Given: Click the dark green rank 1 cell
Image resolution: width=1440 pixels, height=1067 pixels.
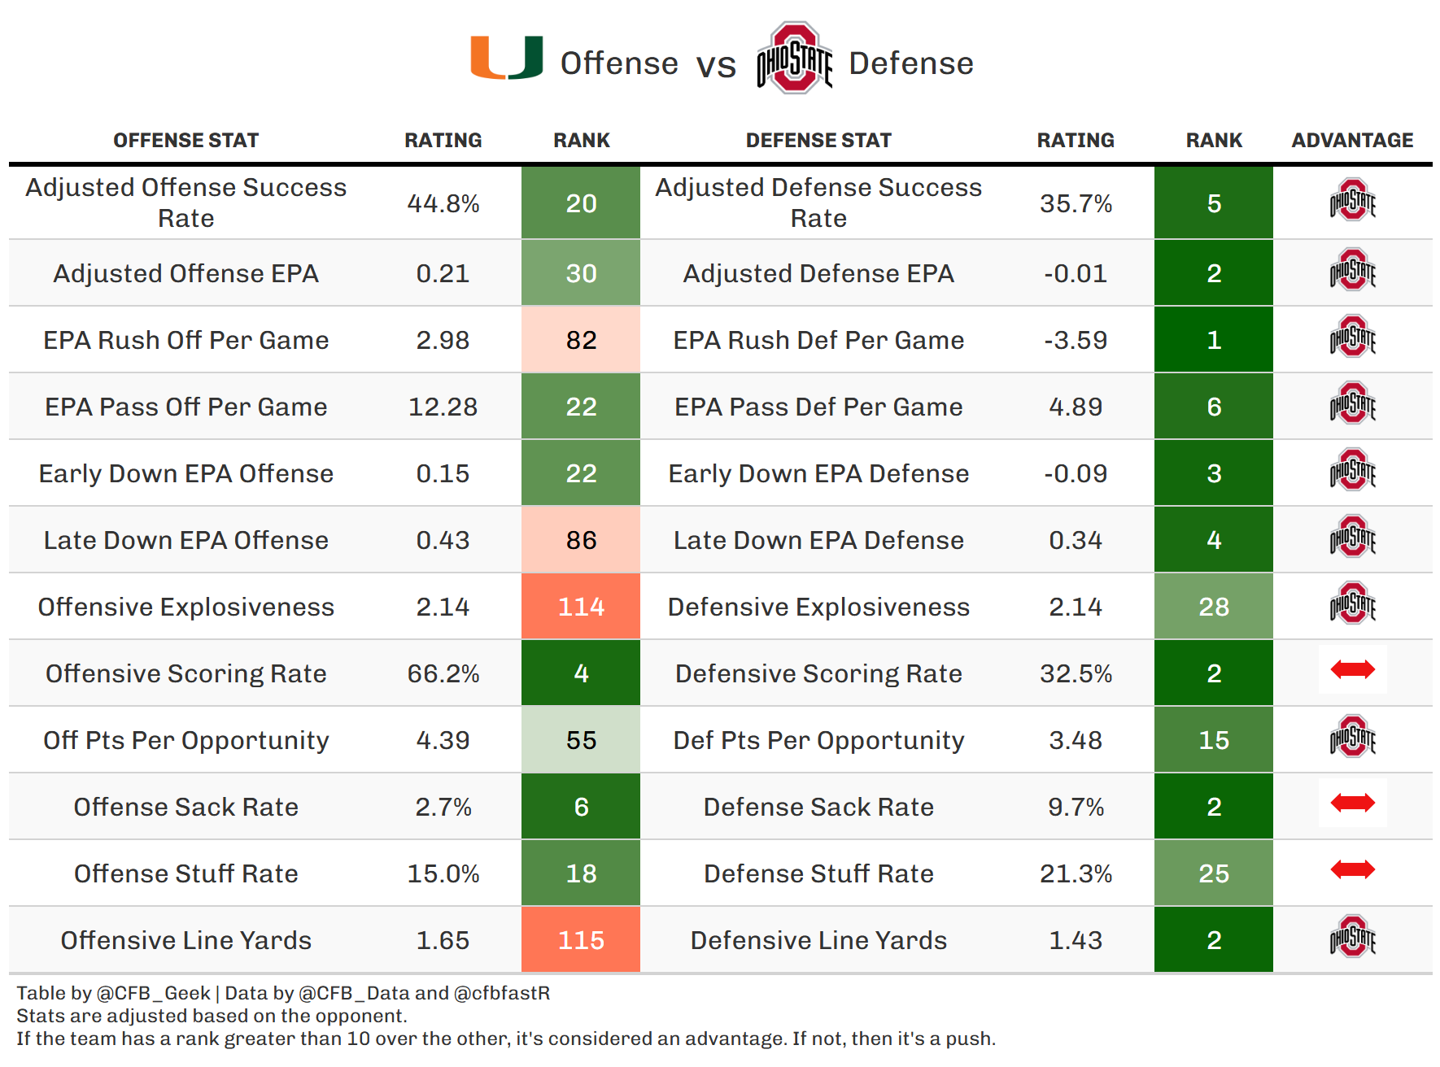Looking at the screenshot, I should click(1213, 340).
